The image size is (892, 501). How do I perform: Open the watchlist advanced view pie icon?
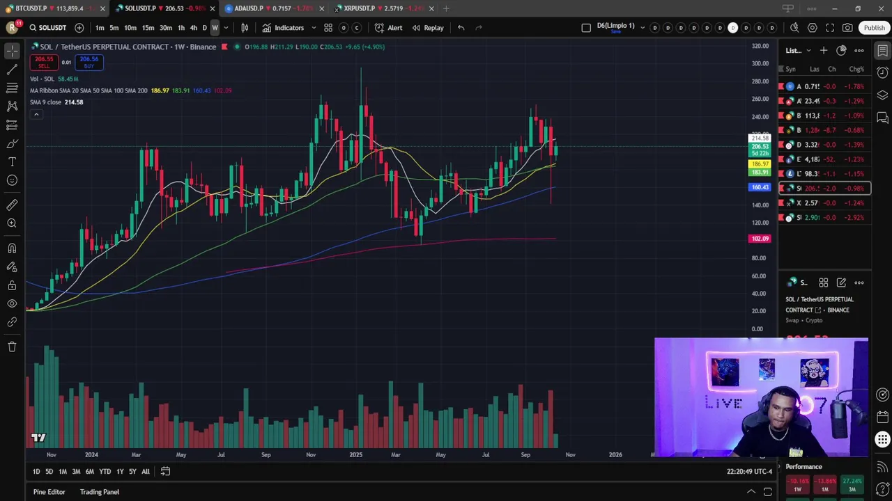coord(841,51)
